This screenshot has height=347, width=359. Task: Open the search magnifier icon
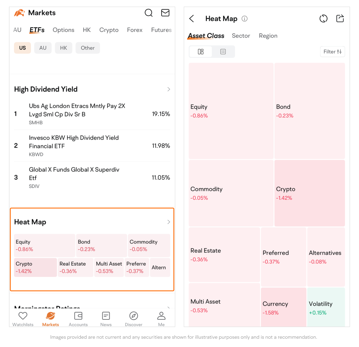149,13
